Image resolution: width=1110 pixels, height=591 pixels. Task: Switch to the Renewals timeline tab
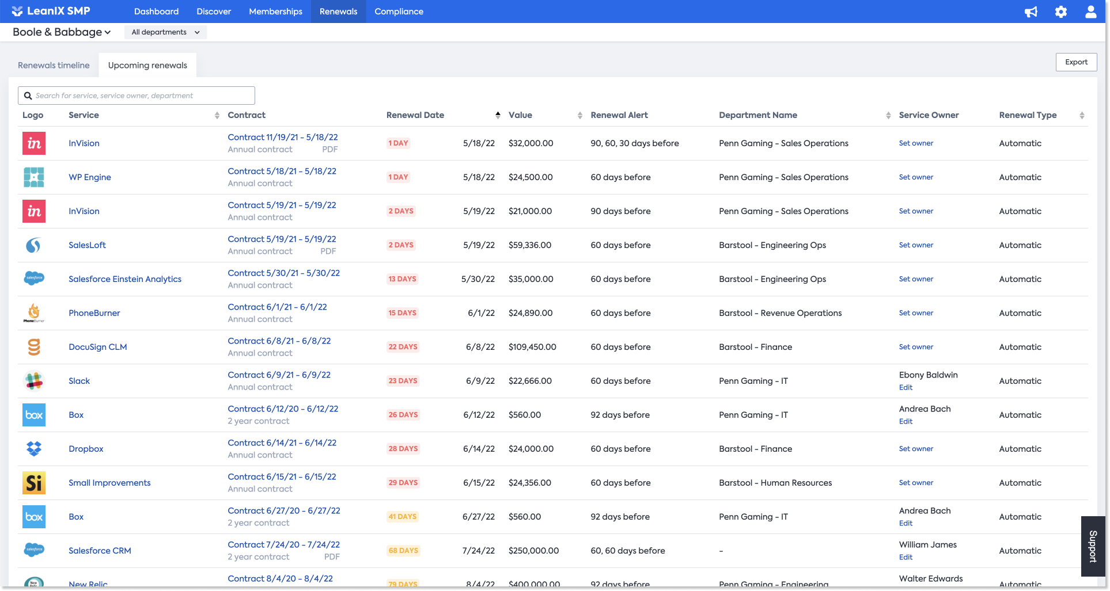54,66
